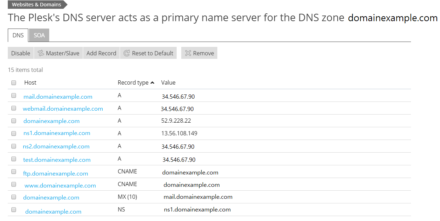Viewport: 440px width, 221px height.
Task: Click the Remove button
Action: (199, 53)
